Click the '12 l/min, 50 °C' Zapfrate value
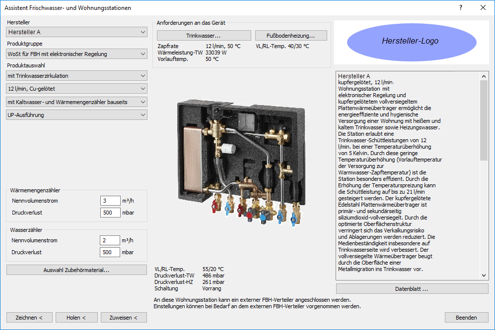495x330 pixels. (x=223, y=46)
